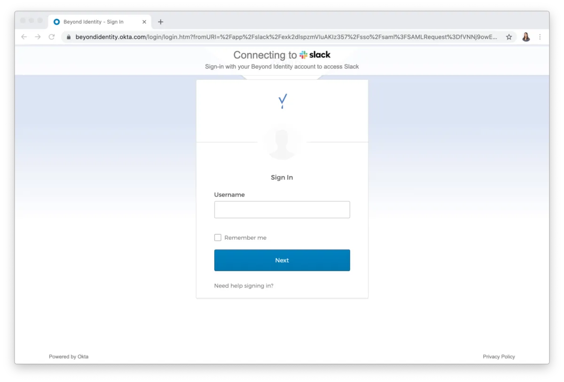Click the Sign In heading text
The image size is (564, 382).
click(282, 177)
